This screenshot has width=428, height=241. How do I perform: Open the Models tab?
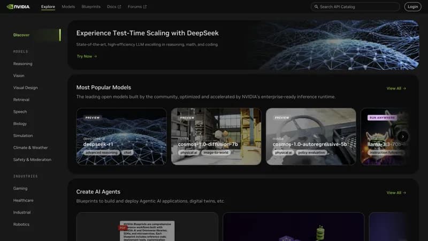68,6
